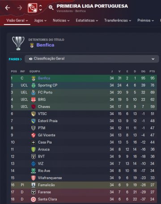Click the up/down switcher arrows beside badge
Screen dimensions: 161x204
point(41,8)
